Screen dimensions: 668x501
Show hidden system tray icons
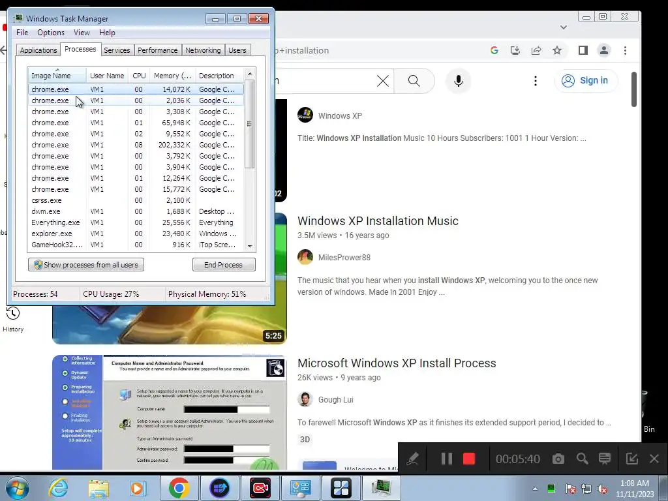click(535, 489)
